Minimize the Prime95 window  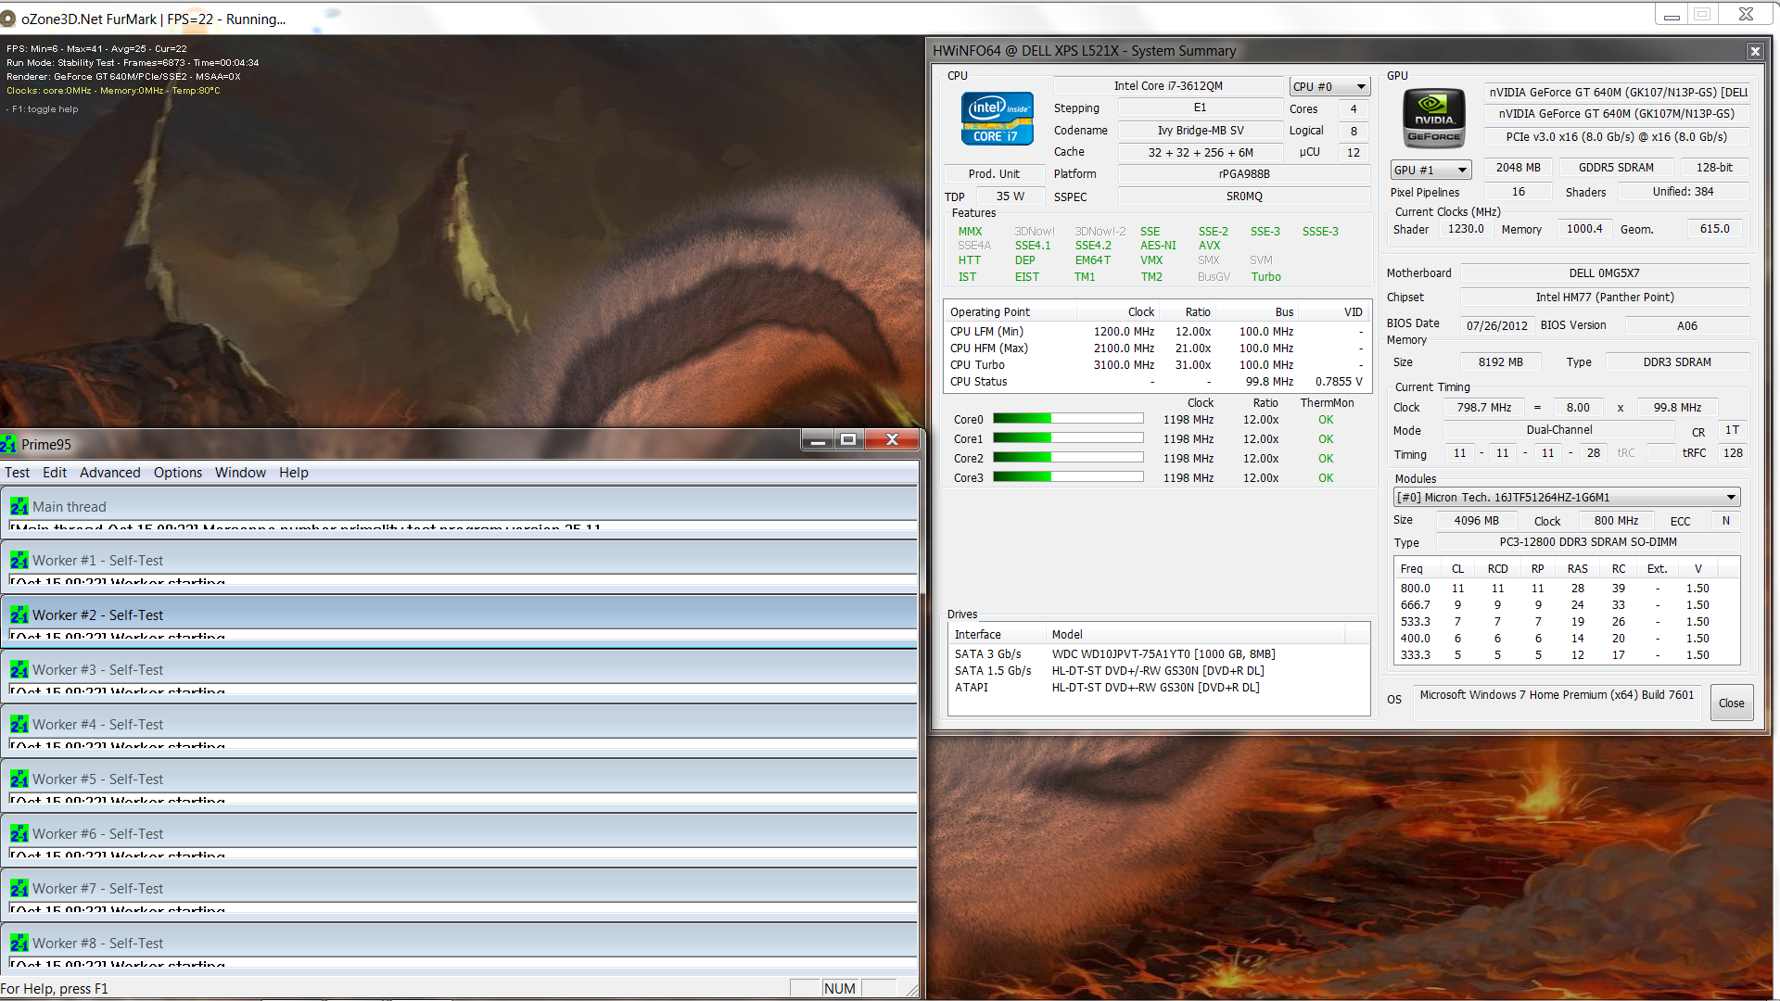coord(818,440)
